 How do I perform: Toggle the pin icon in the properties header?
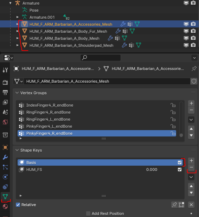coord(194,69)
